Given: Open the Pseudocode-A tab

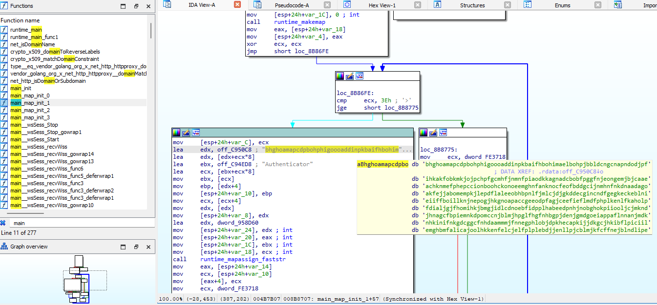Looking at the screenshot, I should click(293, 5).
